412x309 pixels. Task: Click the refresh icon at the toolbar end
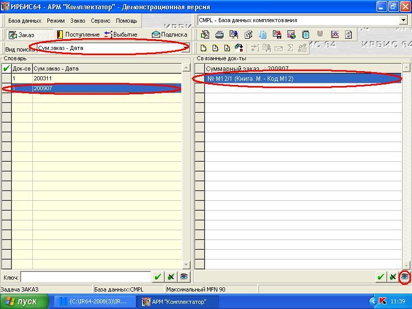coord(349,35)
